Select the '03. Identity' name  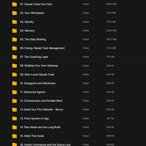click(x=27, y=22)
